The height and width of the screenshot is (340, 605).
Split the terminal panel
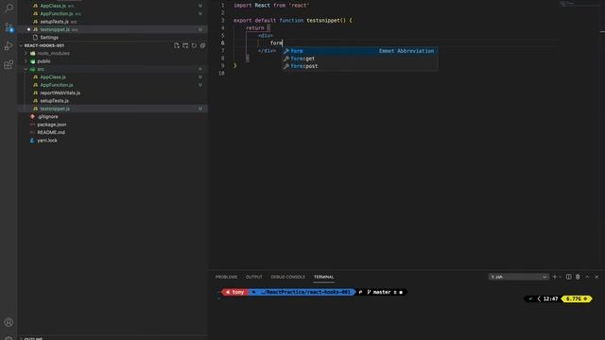[569, 277]
